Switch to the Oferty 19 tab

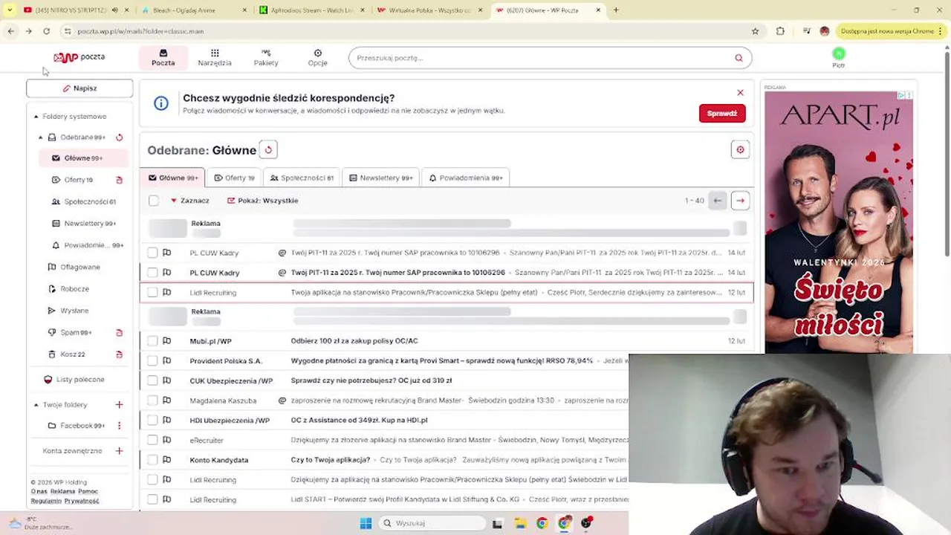pyautogui.click(x=234, y=178)
